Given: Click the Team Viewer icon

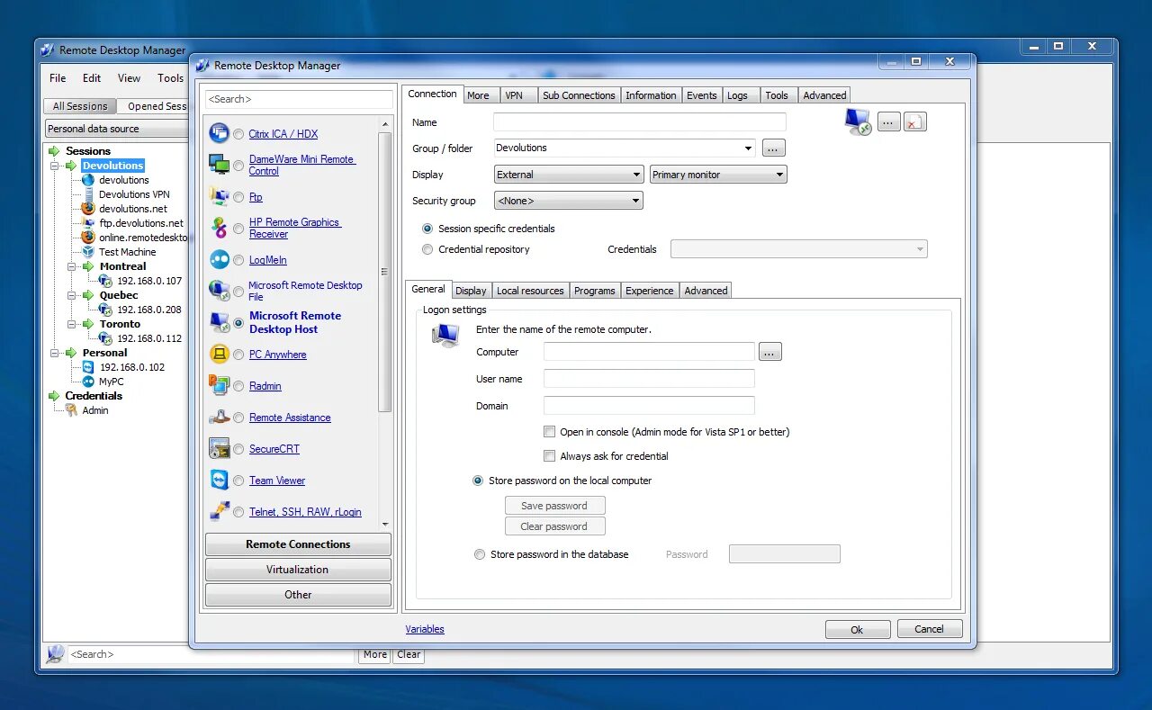Looking at the screenshot, I should [219, 480].
